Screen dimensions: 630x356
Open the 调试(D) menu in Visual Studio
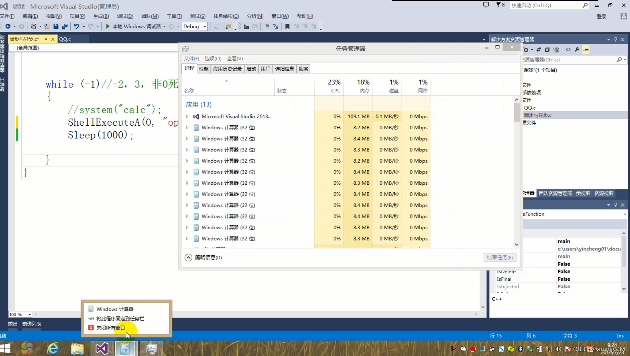tap(125, 16)
